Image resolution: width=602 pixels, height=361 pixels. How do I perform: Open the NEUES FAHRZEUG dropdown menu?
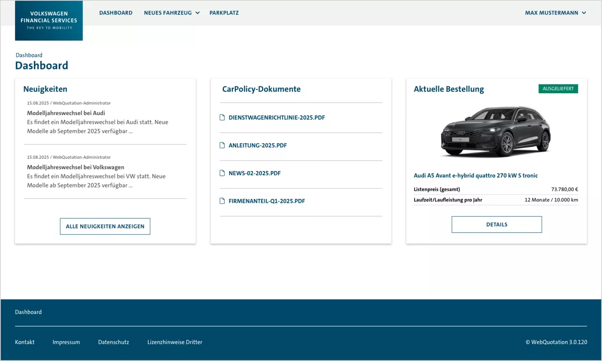tap(168, 13)
